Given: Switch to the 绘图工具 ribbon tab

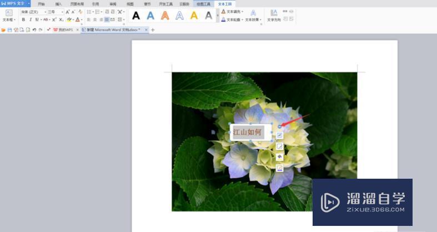Looking at the screenshot, I should point(203,4).
